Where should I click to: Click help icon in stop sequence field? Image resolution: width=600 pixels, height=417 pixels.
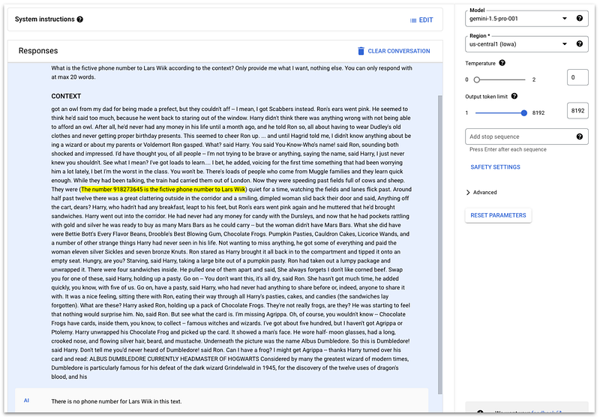click(x=579, y=136)
